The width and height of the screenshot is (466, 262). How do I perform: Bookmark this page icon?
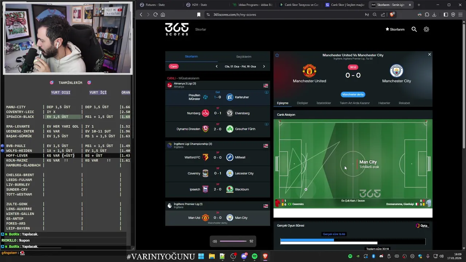[x=199, y=15]
